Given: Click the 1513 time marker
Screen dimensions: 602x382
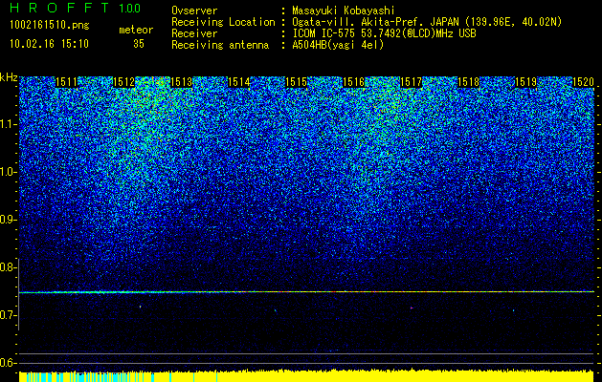Looking at the screenshot, I should tap(181, 82).
